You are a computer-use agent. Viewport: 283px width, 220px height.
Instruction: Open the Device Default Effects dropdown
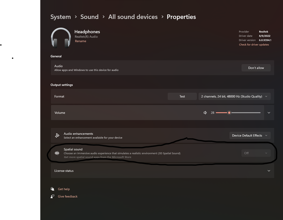250,135
